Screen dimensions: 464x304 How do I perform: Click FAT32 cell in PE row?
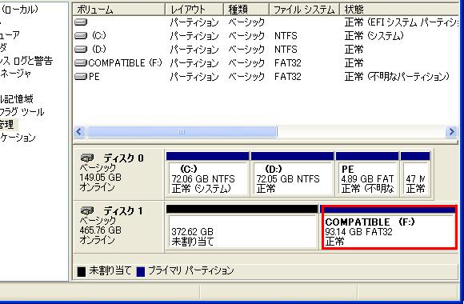pos(288,77)
